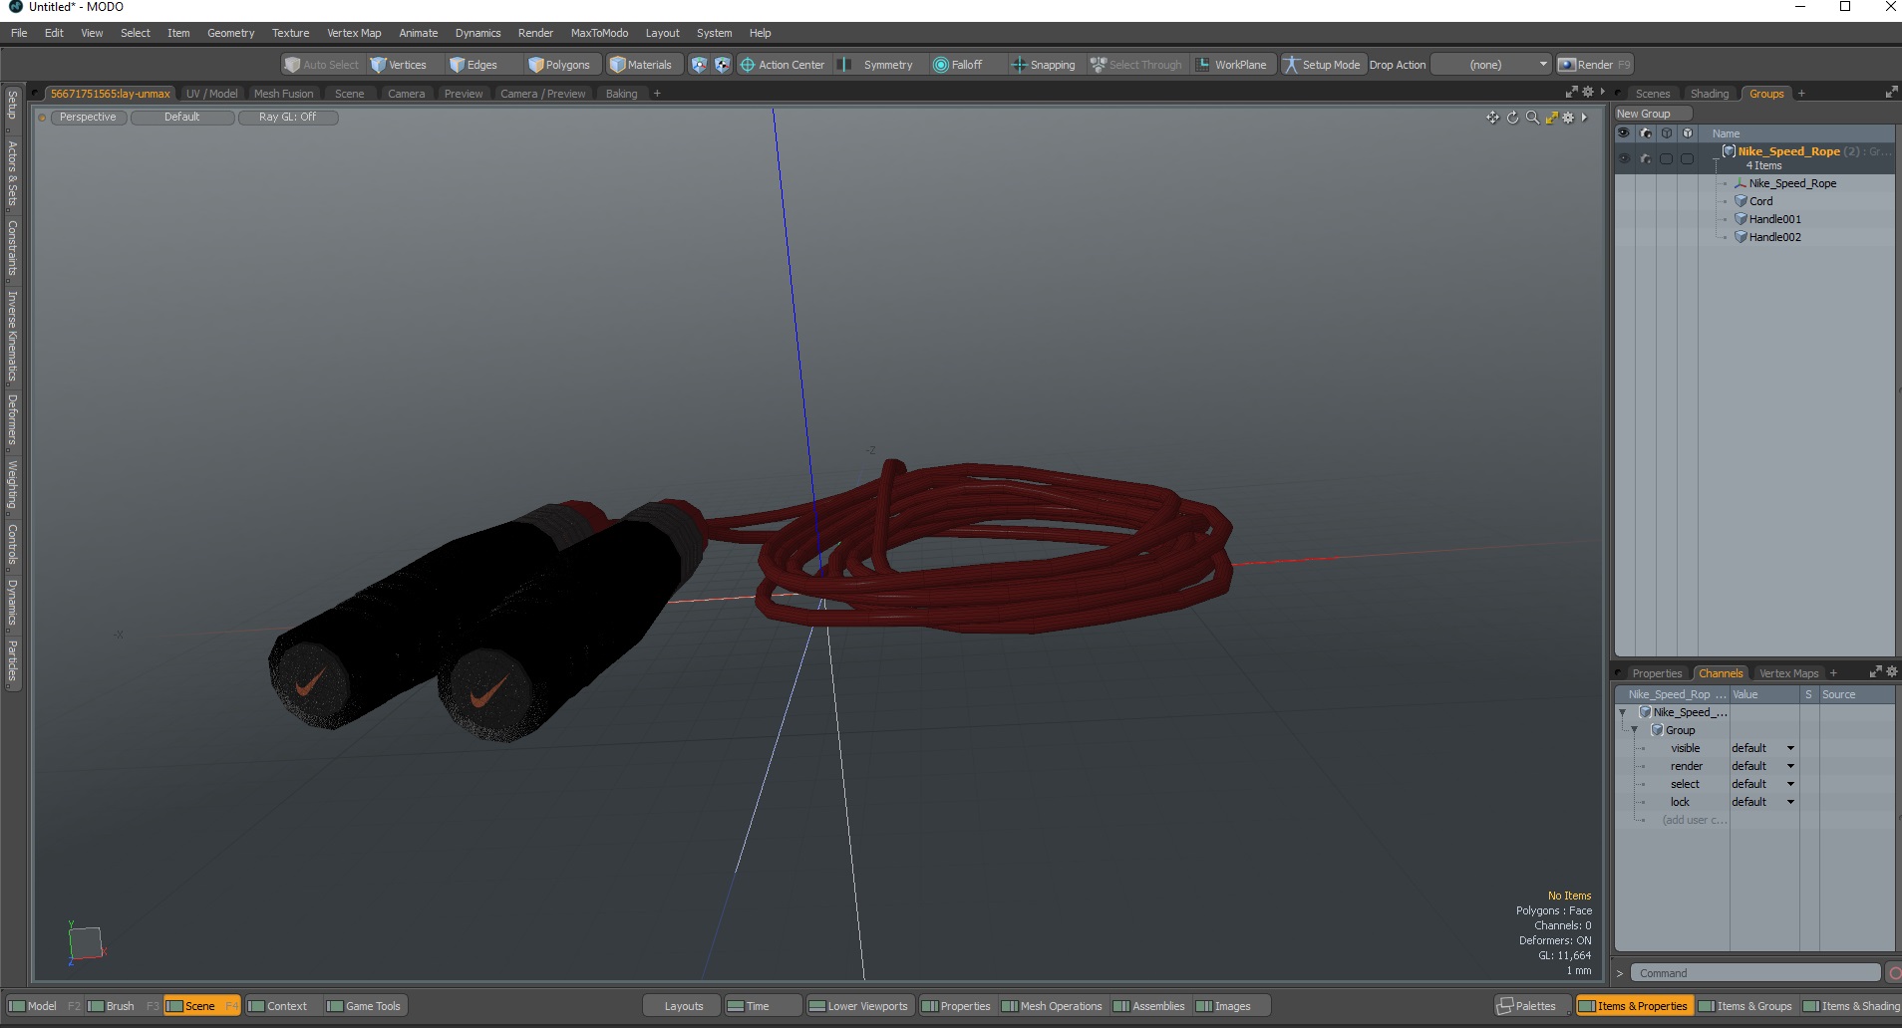
Task: Toggle visibility eye for Nike_Speed_Rope group
Action: click(1624, 158)
